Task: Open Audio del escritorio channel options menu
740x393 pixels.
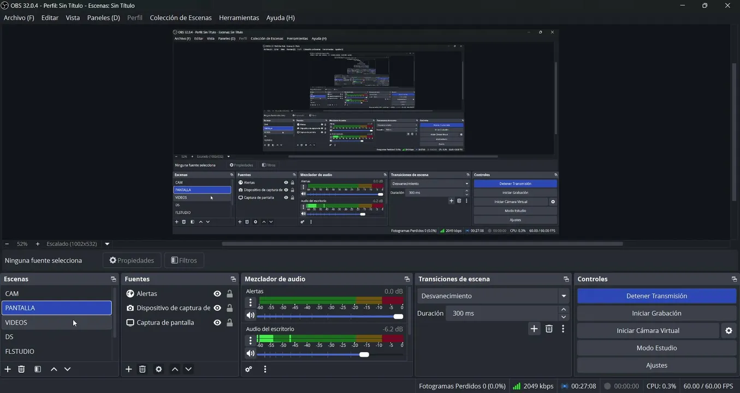Action: pos(251,341)
